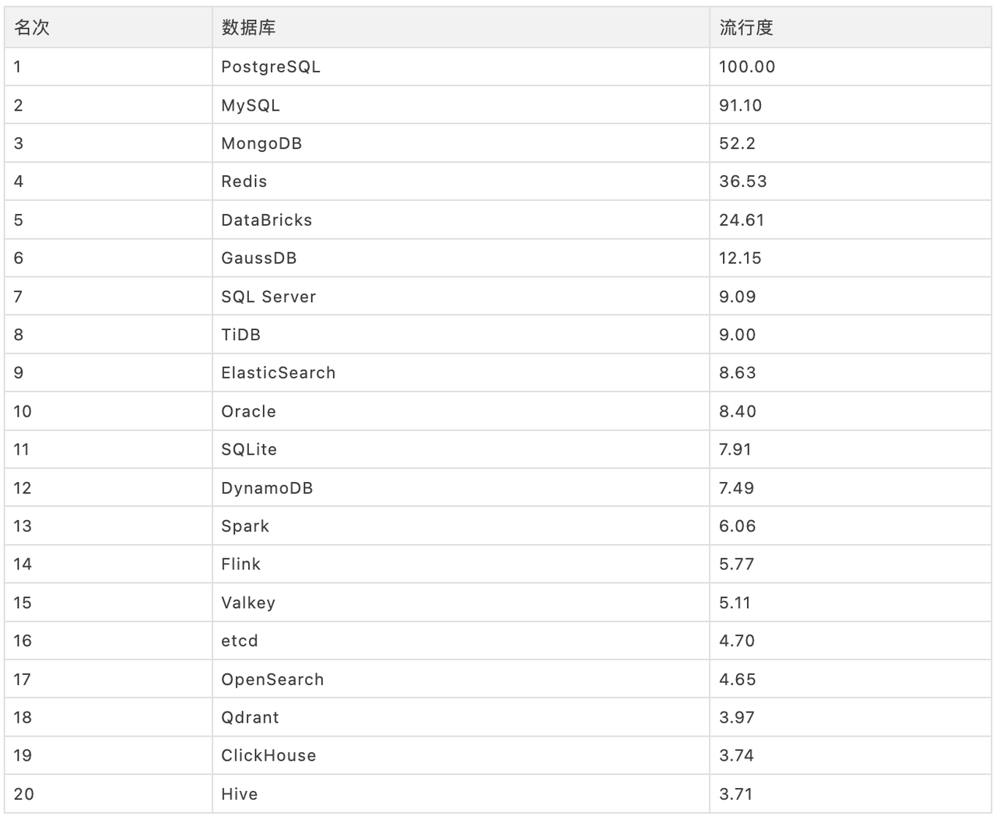Screen dimensions: 996x837
Task: Select the Redis entry
Action: click(244, 181)
